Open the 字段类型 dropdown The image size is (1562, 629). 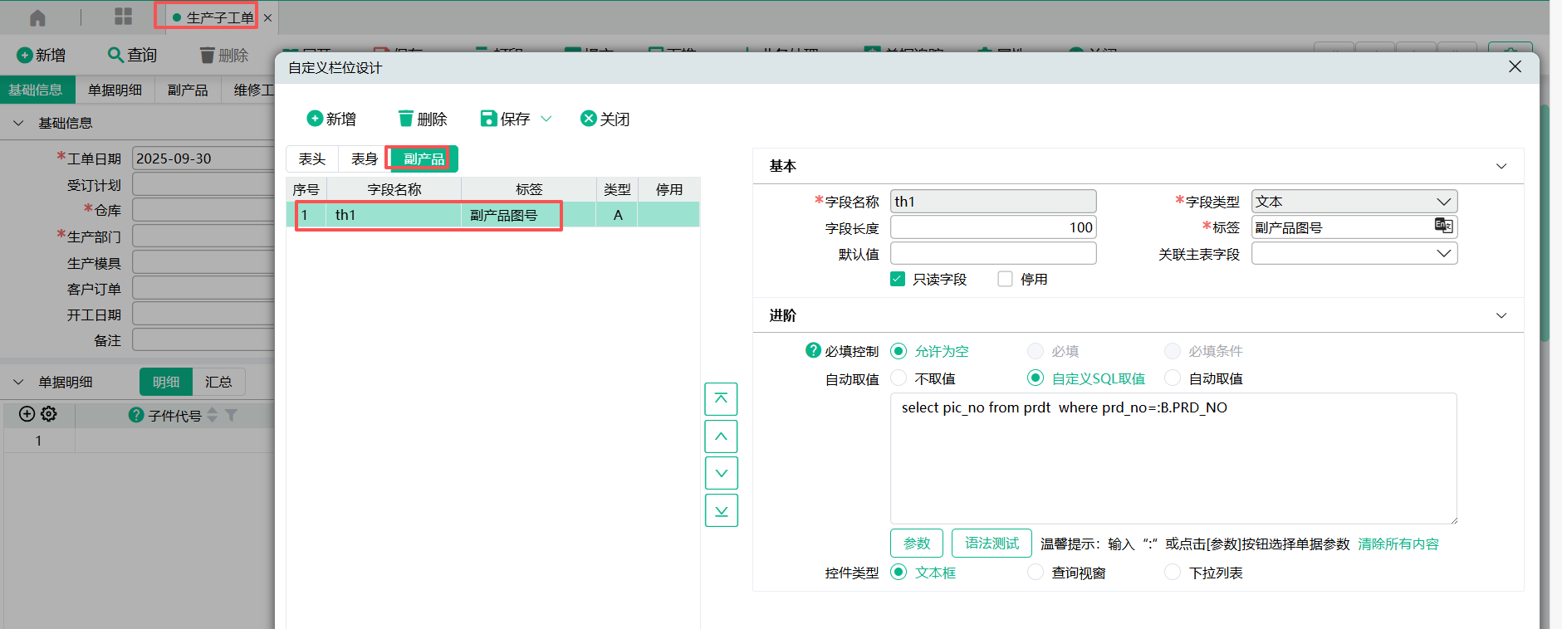point(1354,202)
